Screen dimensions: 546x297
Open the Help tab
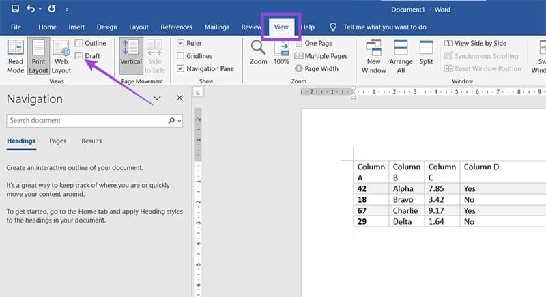308,27
